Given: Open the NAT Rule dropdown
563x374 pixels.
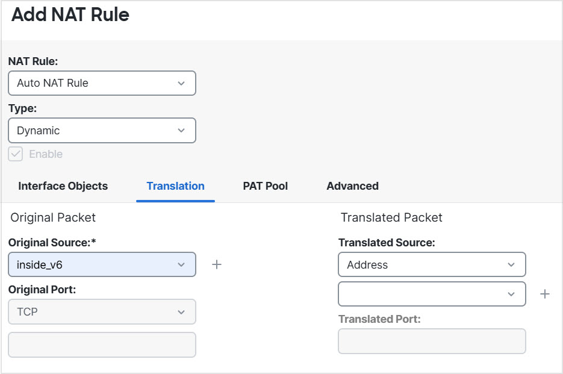Looking at the screenshot, I should tap(102, 83).
